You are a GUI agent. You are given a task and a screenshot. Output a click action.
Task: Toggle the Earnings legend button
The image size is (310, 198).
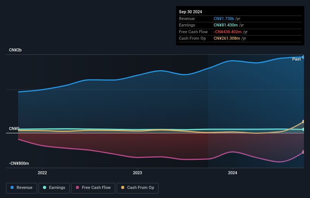coord(54,188)
